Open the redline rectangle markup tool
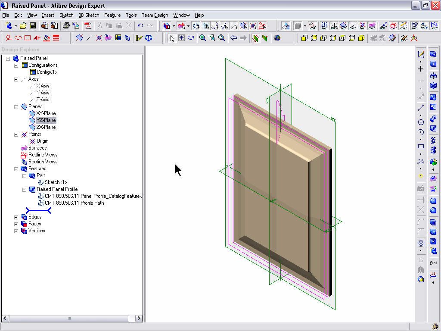This screenshot has width=441, height=331. coord(27,38)
